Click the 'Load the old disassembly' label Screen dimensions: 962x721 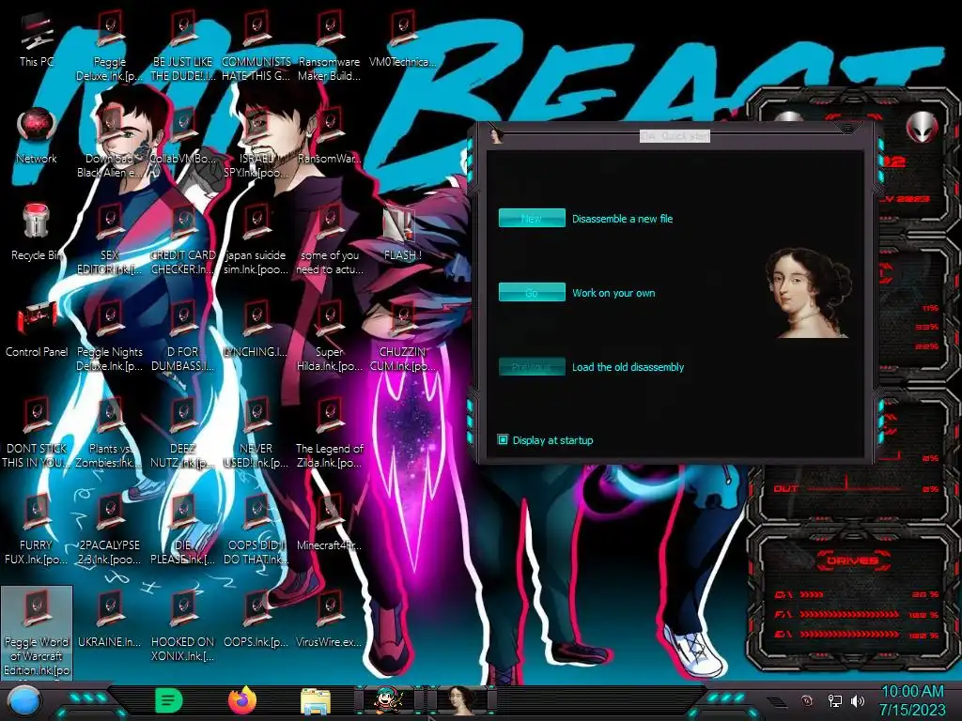[x=628, y=367]
